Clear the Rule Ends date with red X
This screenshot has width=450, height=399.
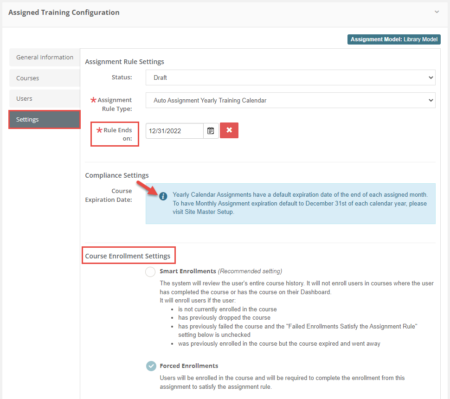229,130
